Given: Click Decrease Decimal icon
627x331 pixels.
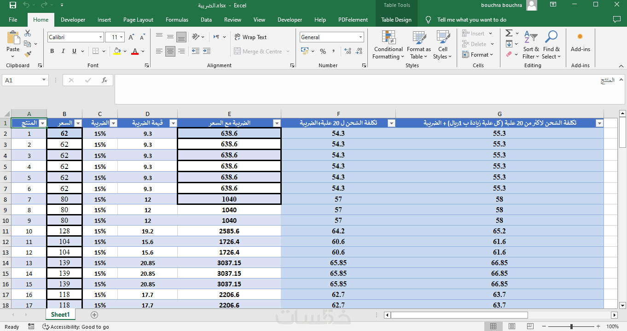Looking at the screenshot, I should pos(359,51).
